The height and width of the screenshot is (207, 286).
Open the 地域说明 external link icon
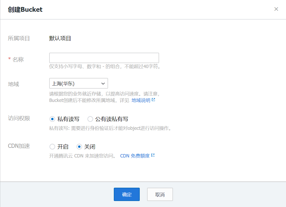click(153, 99)
